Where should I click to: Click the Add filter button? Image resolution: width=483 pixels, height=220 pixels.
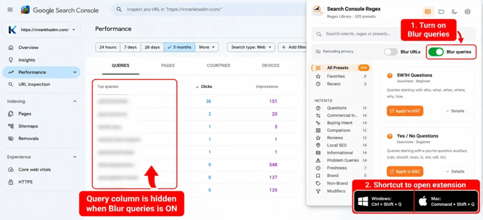pyautogui.click(x=293, y=47)
